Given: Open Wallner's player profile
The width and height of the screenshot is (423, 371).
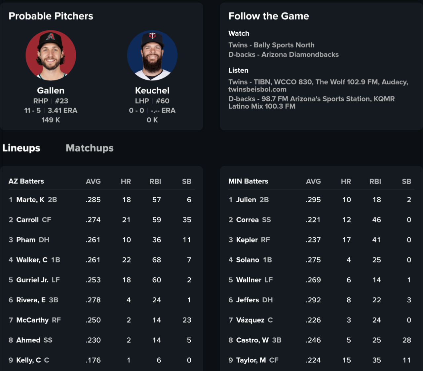Looking at the screenshot, I should (x=249, y=280).
